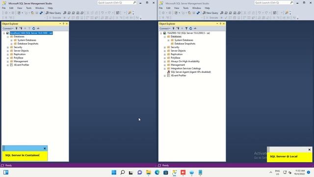Click Save All icon in left window toolbar

coord(41,13)
